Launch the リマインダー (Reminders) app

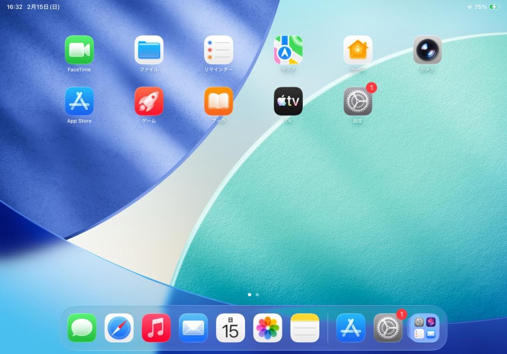click(219, 50)
